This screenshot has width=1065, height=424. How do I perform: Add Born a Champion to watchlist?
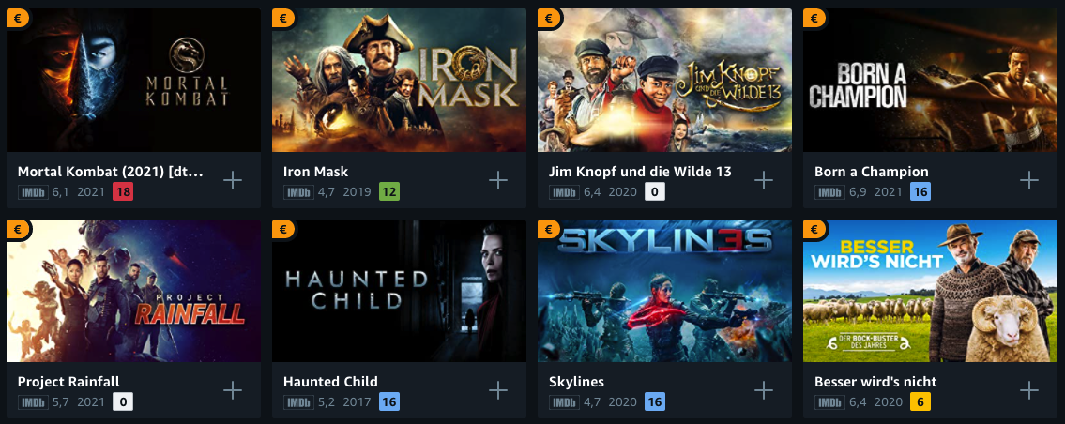click(x=1029, y=180)
